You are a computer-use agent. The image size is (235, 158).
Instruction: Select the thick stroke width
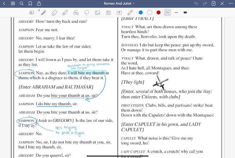coord(185,13)
